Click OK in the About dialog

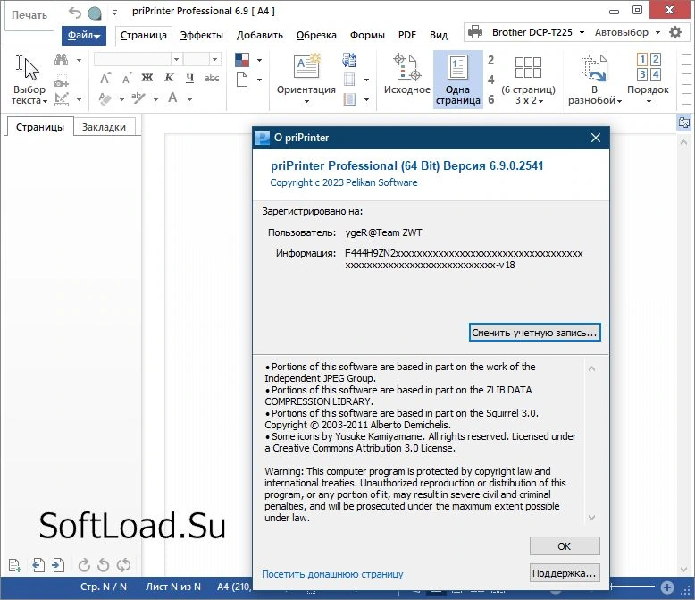pyautogui.click(x=565, y=546)
